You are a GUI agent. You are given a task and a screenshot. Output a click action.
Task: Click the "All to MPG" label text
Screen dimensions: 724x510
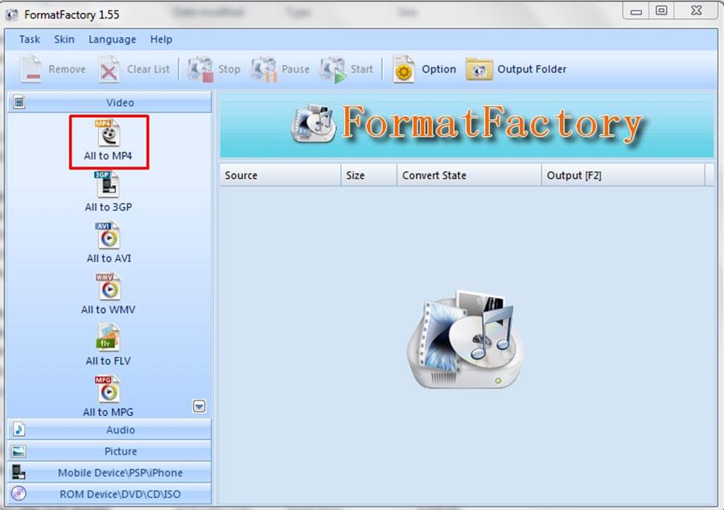[x=108, y=412]
